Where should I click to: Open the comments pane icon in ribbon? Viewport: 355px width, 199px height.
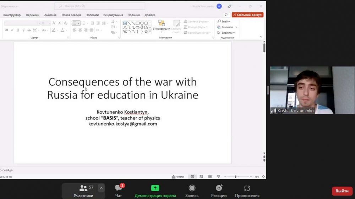tap(226, 15)
